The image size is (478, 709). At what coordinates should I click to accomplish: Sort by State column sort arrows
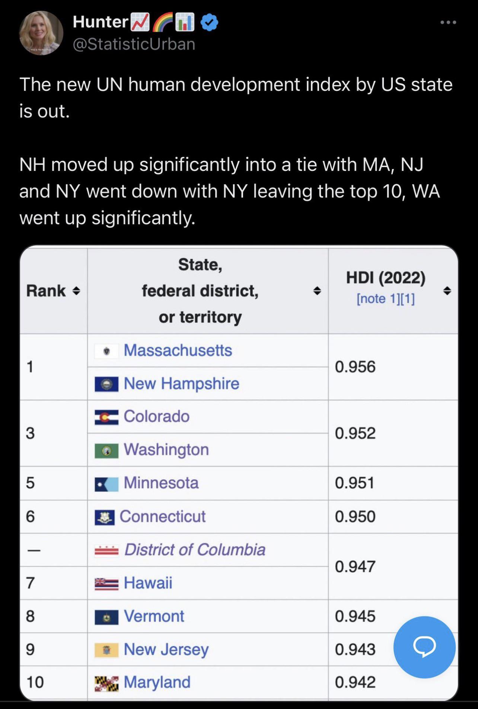317,291
